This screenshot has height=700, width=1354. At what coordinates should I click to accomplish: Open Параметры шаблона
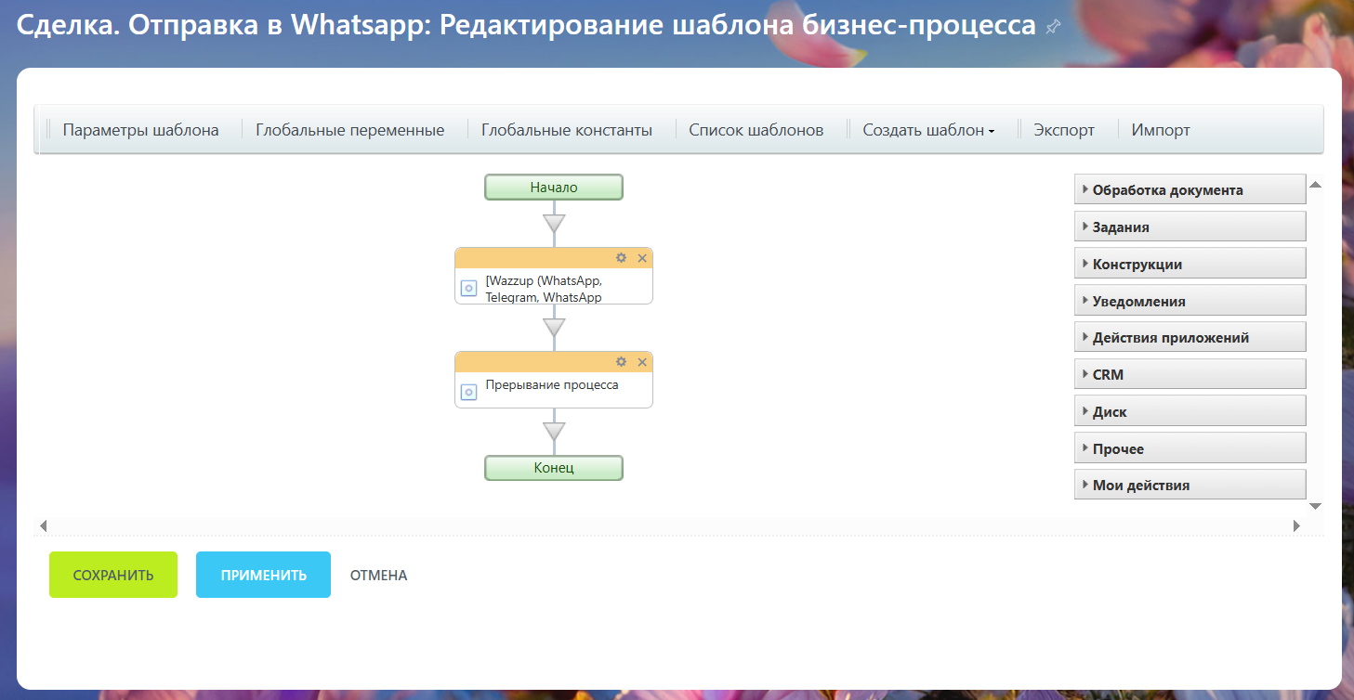point(140,130)
